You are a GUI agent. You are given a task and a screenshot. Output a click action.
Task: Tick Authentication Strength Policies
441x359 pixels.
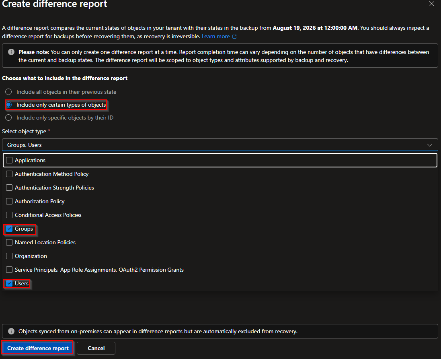point(9,188)
